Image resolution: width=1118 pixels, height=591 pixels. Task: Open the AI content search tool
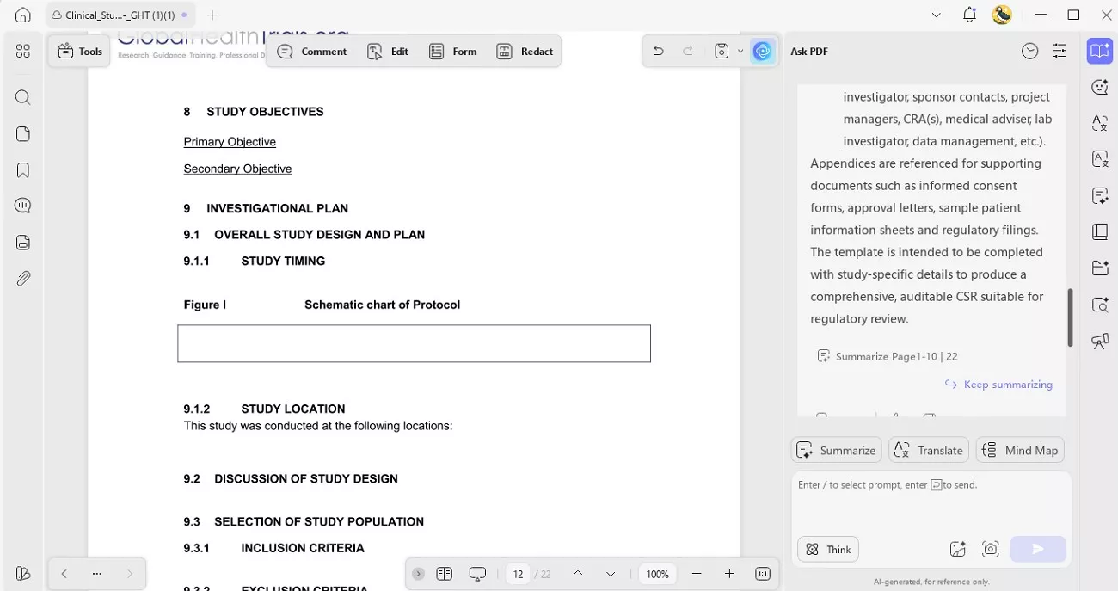click(1099, 305)
